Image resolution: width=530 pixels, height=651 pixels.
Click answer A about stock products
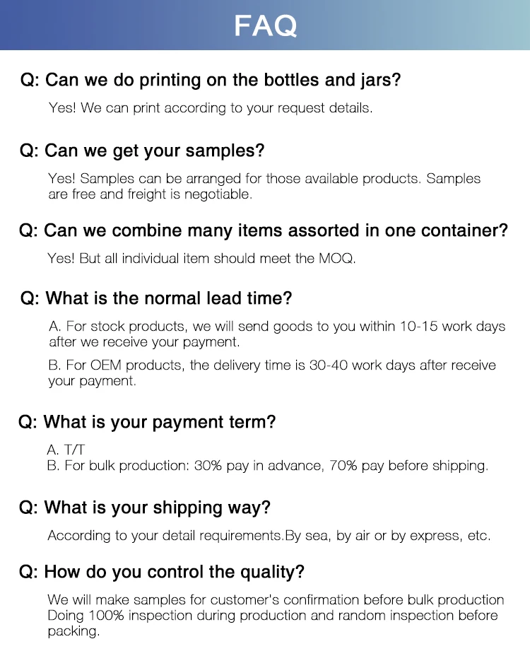277,327
